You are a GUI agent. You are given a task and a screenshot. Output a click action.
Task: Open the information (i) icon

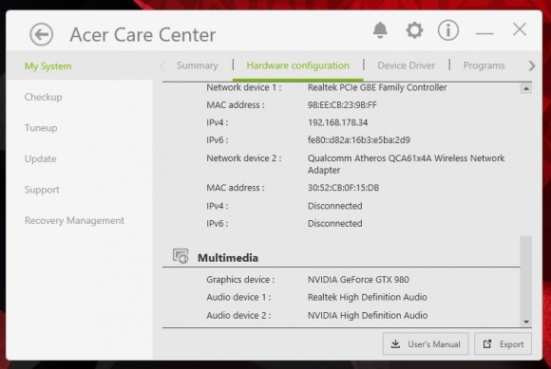[448, 30]
